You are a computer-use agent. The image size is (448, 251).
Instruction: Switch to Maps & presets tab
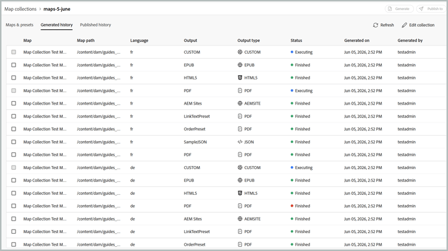(x=20, y=25)
